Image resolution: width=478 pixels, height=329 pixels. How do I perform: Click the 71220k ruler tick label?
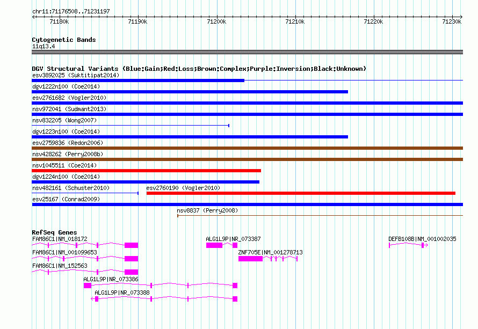point(373,21)
